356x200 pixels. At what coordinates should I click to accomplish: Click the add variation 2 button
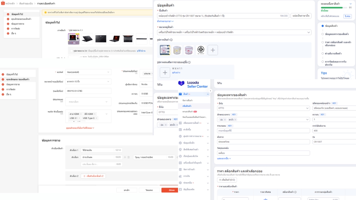tap(93, 176)
